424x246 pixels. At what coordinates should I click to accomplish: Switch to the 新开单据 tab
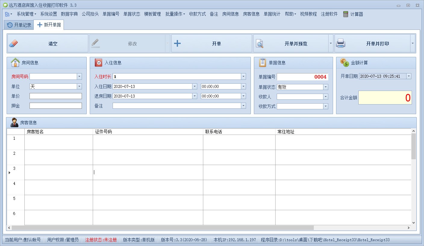[x=49, y=25]
